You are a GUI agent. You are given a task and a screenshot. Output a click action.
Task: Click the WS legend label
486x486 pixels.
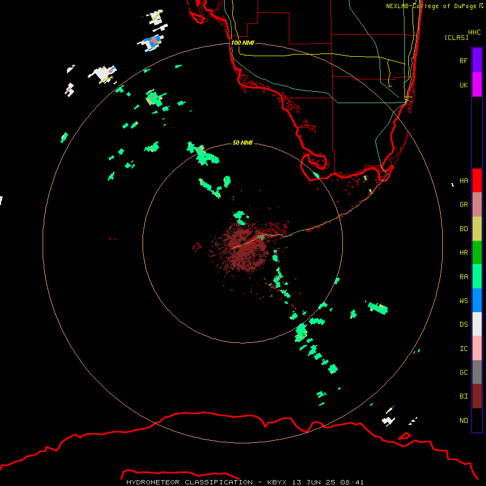463,300
